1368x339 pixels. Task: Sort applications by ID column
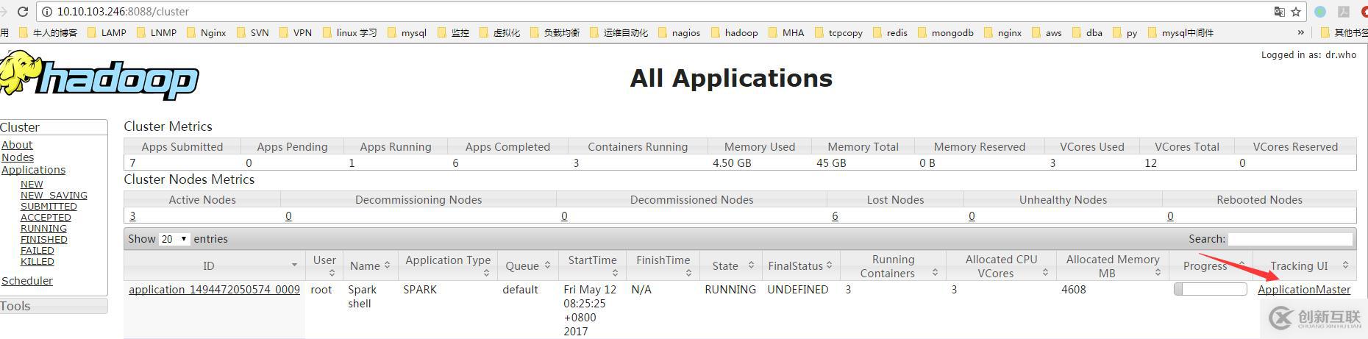pos(214,265)
